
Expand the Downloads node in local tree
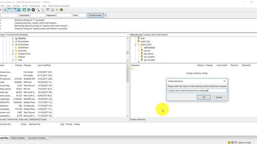13,44
